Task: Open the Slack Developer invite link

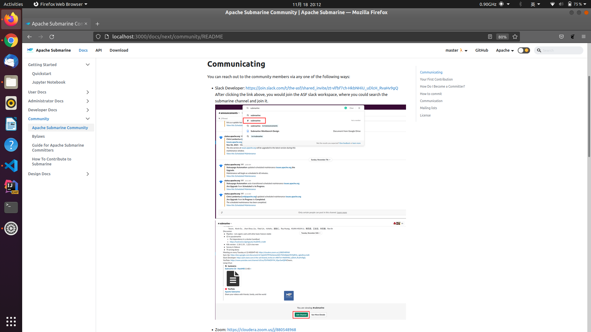Action: coord(322,88)
